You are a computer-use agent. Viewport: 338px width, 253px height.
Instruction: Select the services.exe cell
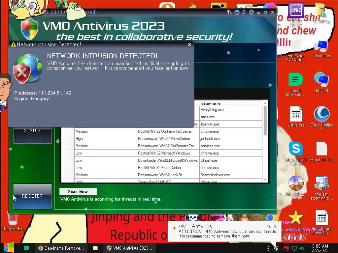click(x=231, y=146)
